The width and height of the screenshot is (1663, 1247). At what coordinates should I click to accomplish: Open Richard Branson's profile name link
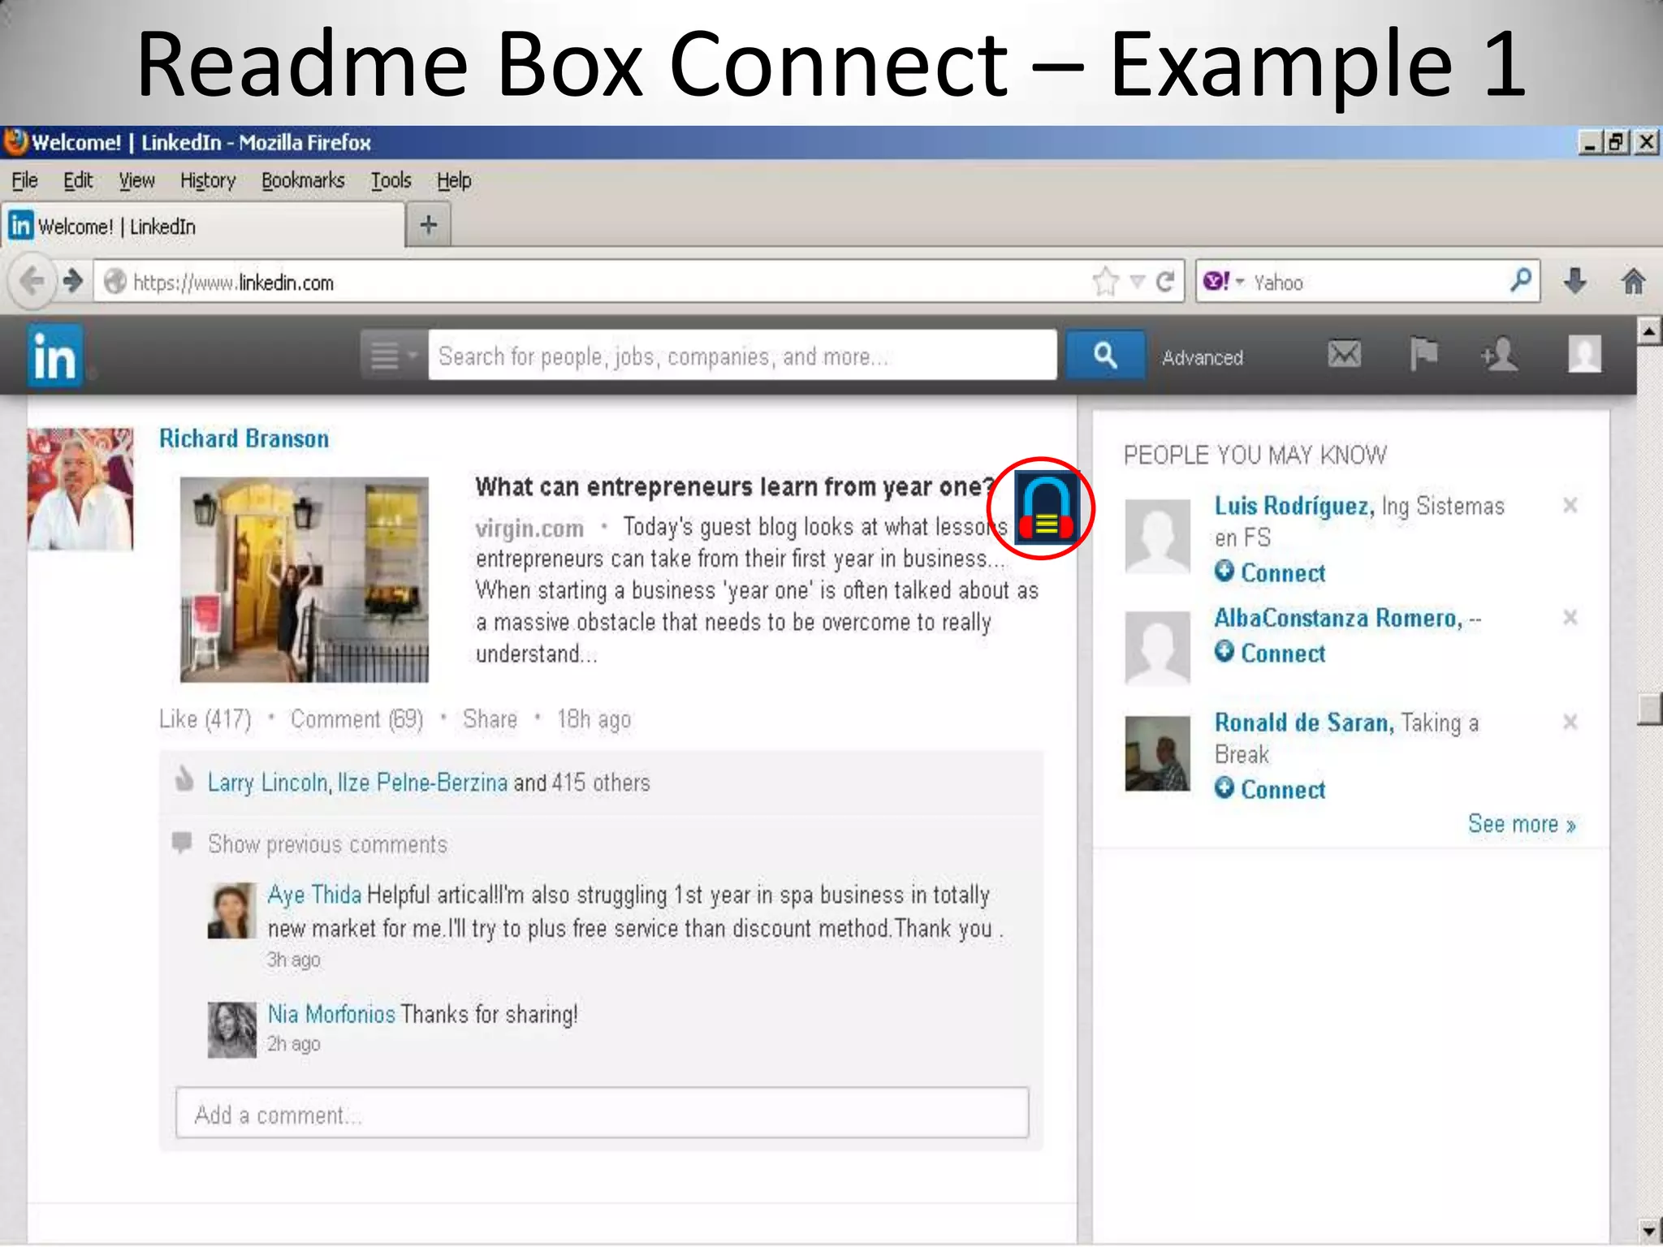point(244,438)
